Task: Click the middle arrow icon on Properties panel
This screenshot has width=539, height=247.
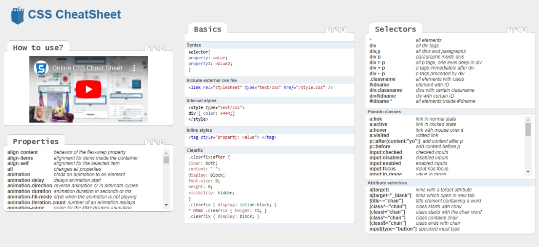Action: click(155, 143)
